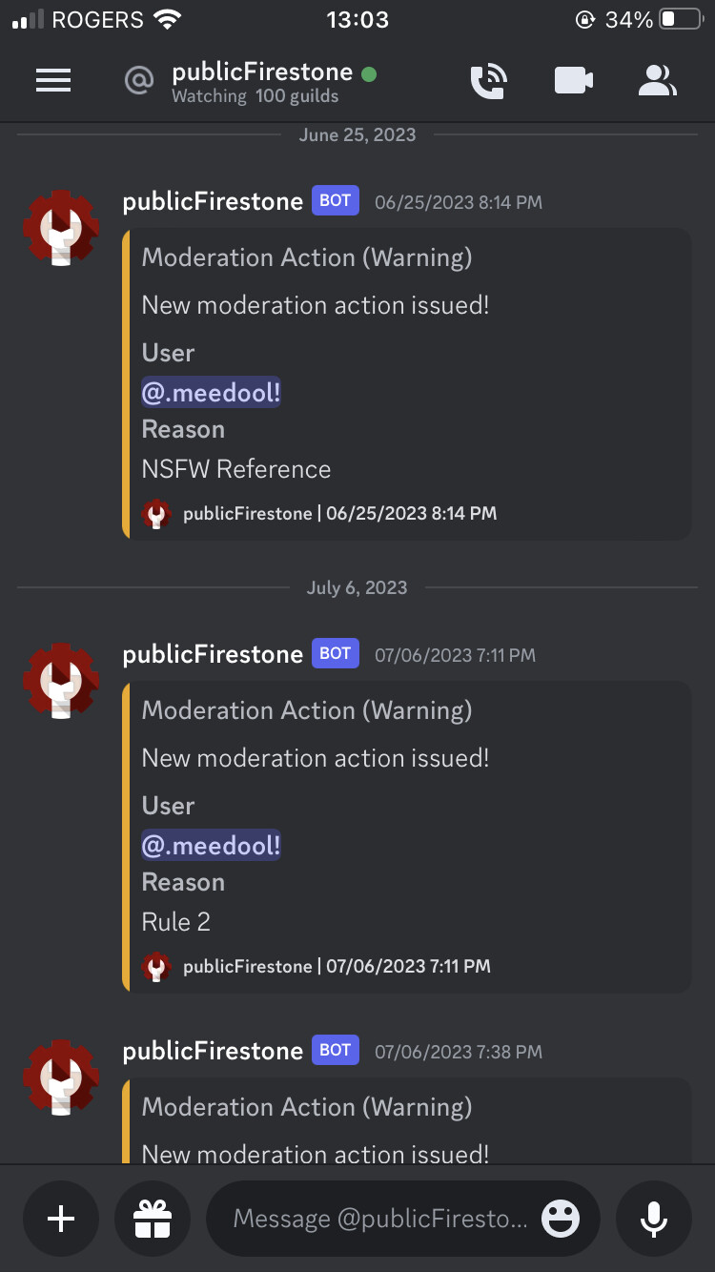Screen dimensions: 715x1272
Task: Tap the @ direct message icon
Action: click(x=139, y=81)
